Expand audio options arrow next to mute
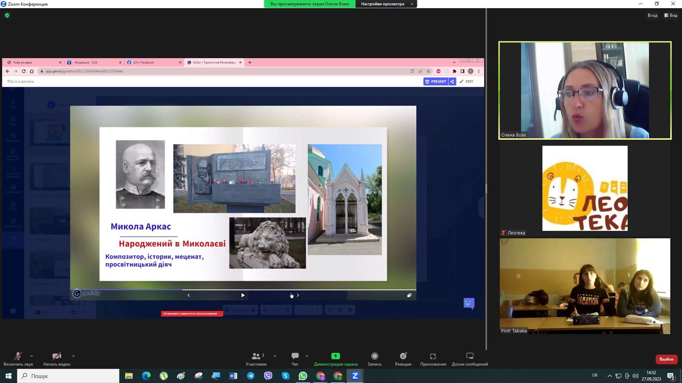 pos(32,356)
